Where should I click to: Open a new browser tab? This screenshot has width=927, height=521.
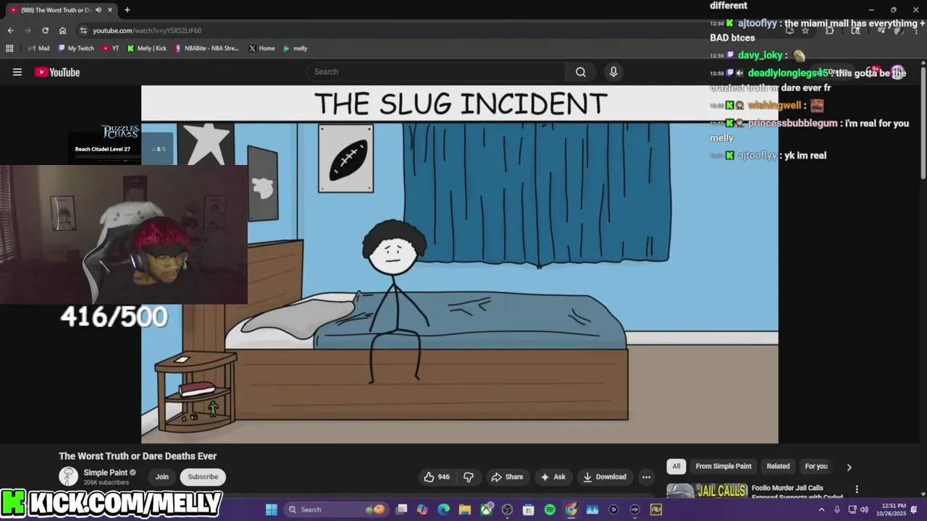click(127, 10)
